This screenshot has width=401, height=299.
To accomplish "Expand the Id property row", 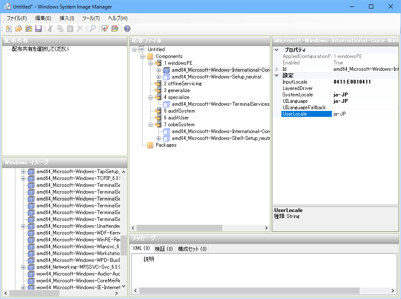I will (276, 69).
